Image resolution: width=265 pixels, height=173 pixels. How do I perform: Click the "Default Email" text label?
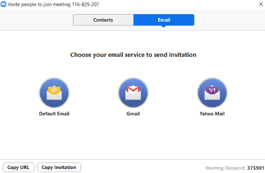pos(54,114)
